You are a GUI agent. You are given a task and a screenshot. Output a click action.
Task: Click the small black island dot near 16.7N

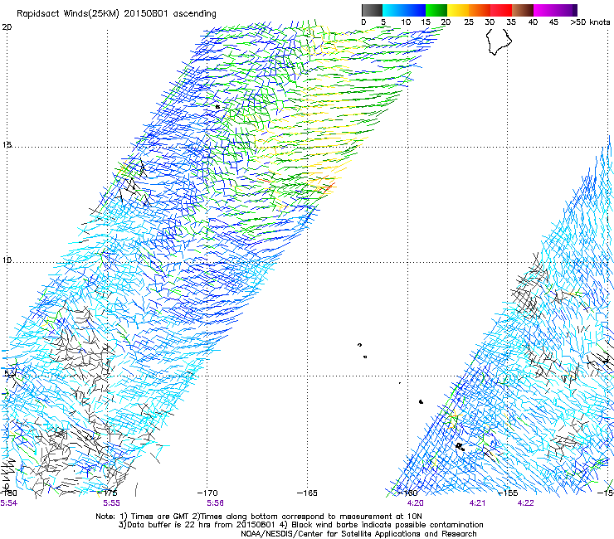pyautogui.click(x=217, y=106)
